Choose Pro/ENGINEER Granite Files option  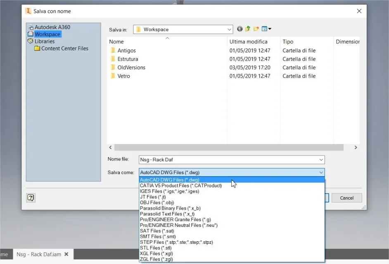pos(232,219)
